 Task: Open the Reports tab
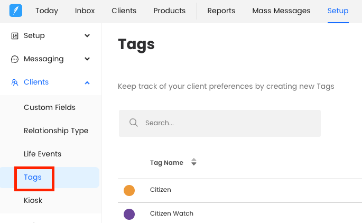pos(221,11)
